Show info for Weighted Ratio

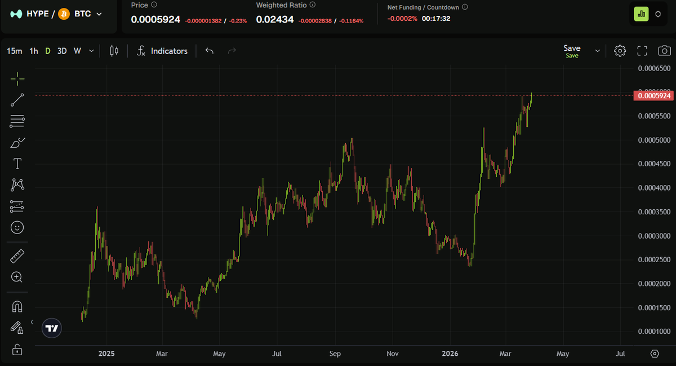coord(313,5)
